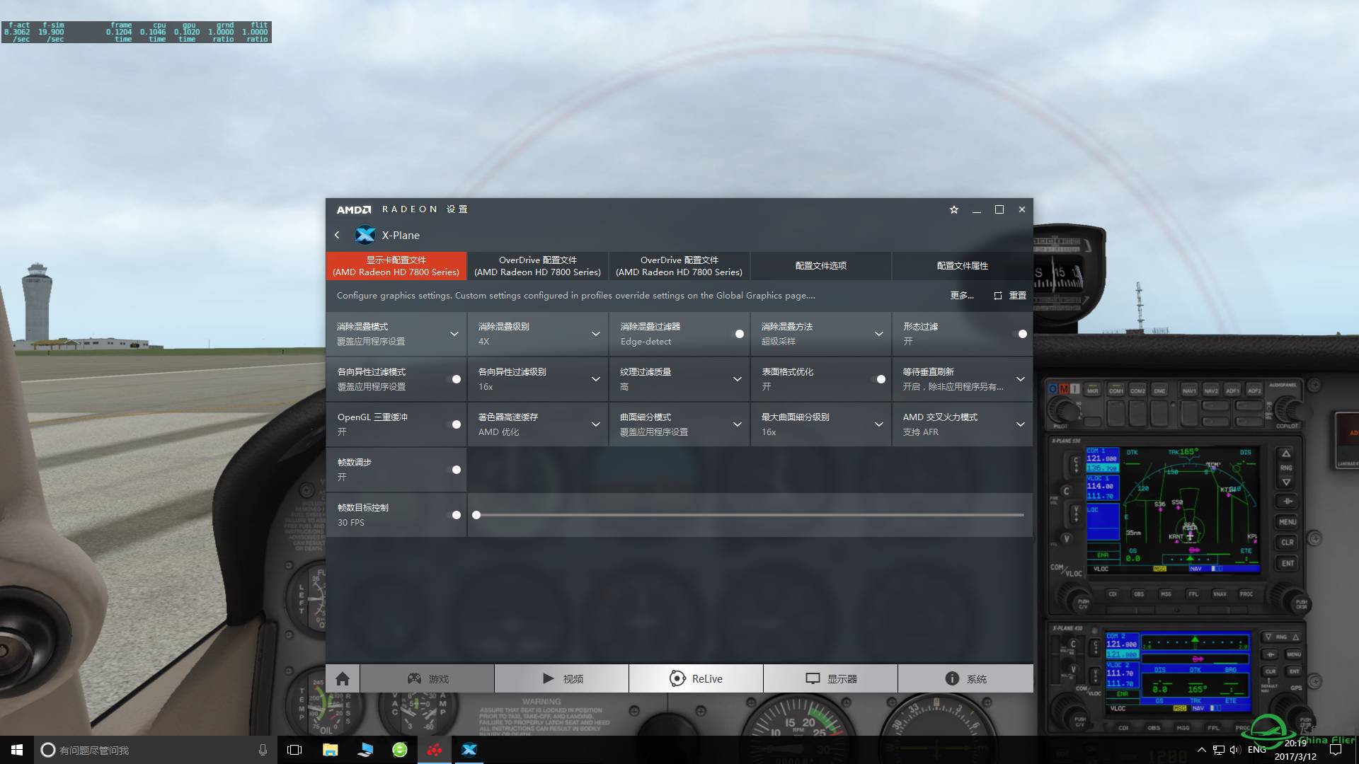Viewport: 1359px width, 764px height.
Task: Click the Cortana microphone icon
Action: pos(263,750)
